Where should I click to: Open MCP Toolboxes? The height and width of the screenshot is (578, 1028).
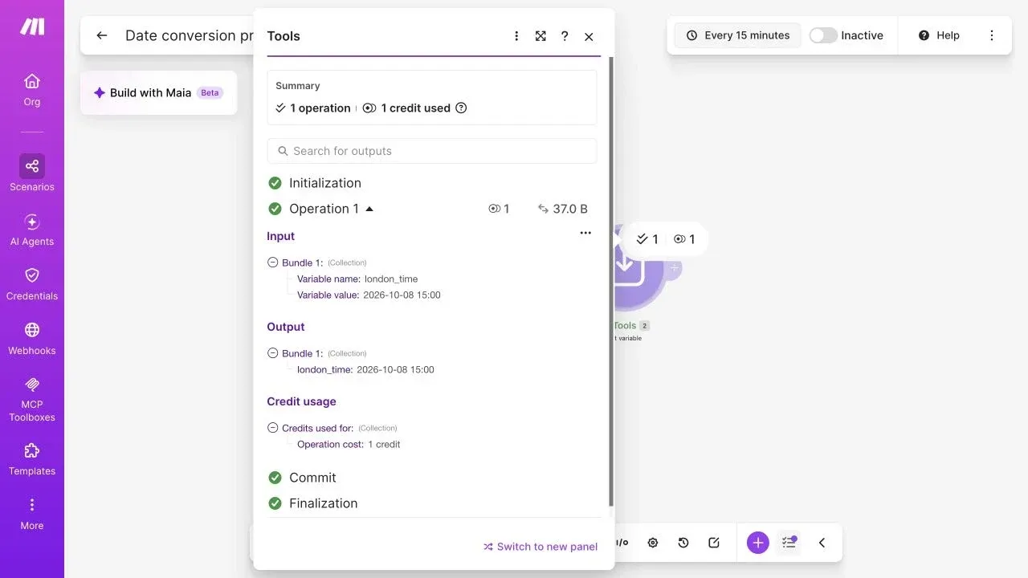32,399
